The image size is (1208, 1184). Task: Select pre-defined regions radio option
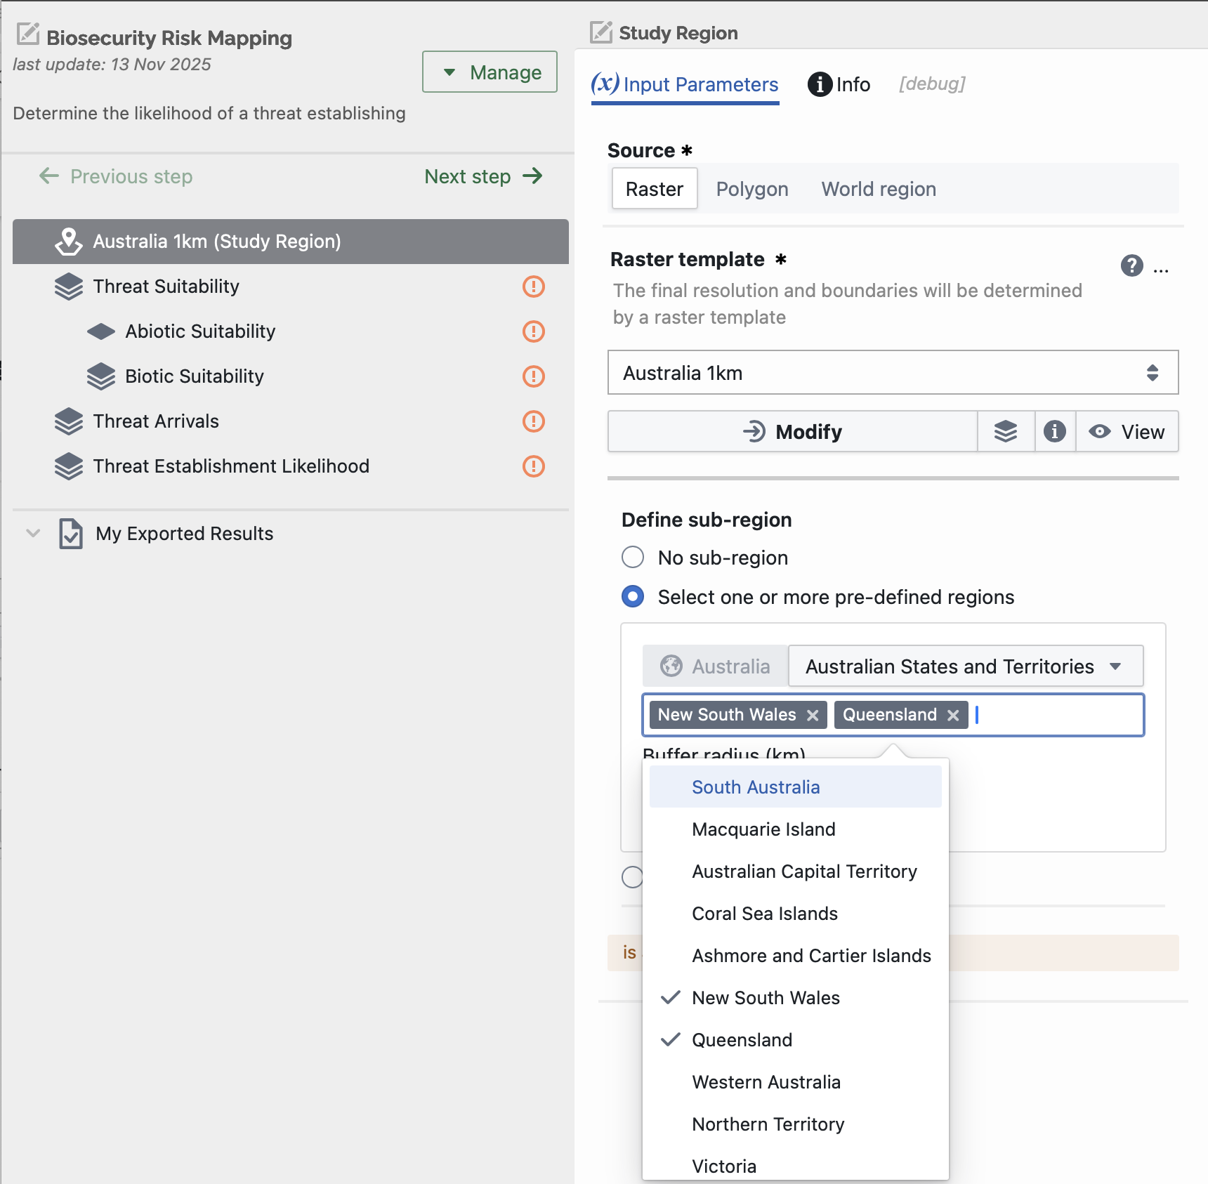633,597
